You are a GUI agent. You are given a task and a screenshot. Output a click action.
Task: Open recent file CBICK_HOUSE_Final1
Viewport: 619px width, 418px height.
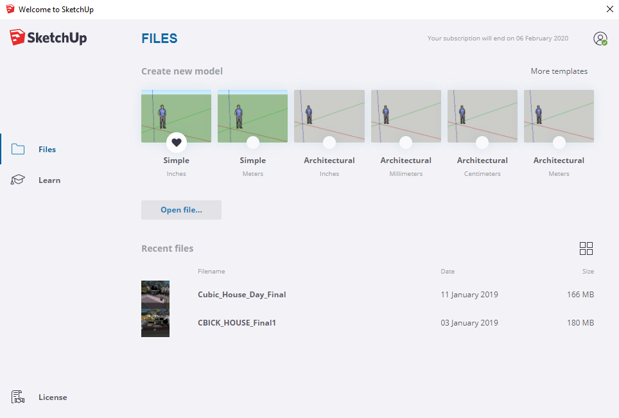237,322
